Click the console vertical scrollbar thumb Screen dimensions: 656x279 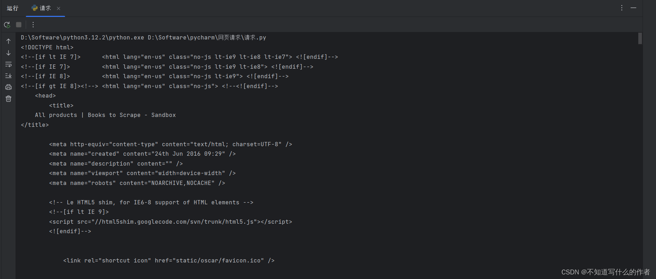click(x=640, y=38)
